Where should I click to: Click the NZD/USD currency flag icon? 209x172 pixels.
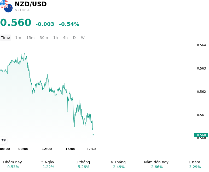coord(6,6)
